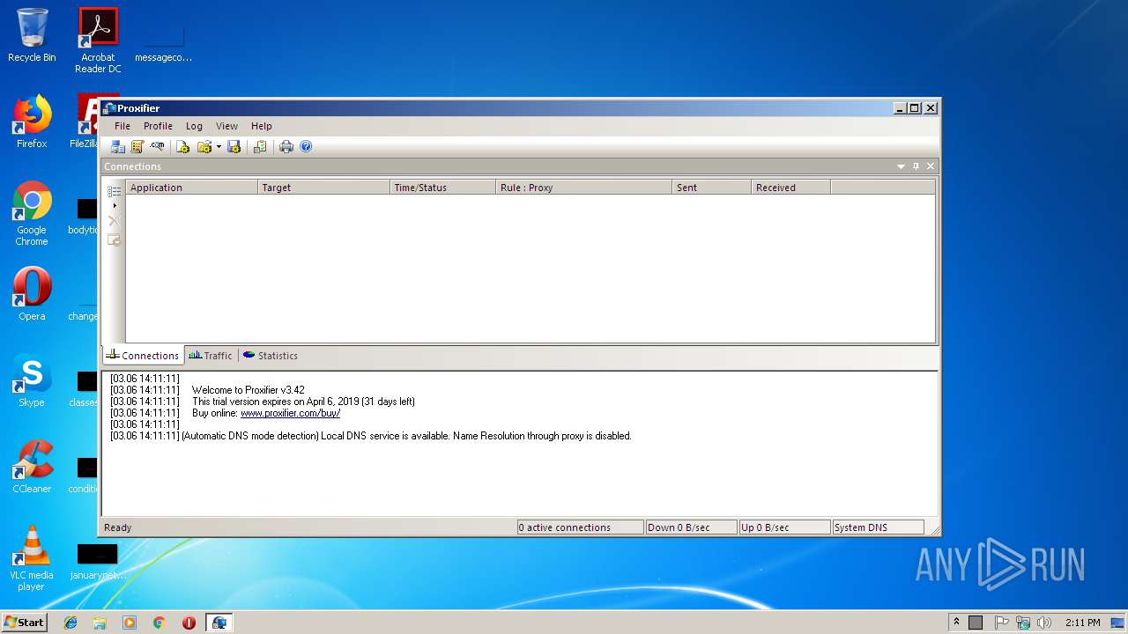1128x634 pixels.
Task: Click the 2:11 PM system clock
Action: click(1083, 623)
